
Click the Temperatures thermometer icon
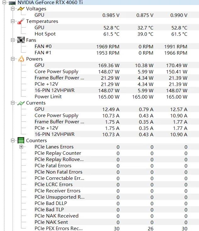pyautogui.click(x=21, y=21)
